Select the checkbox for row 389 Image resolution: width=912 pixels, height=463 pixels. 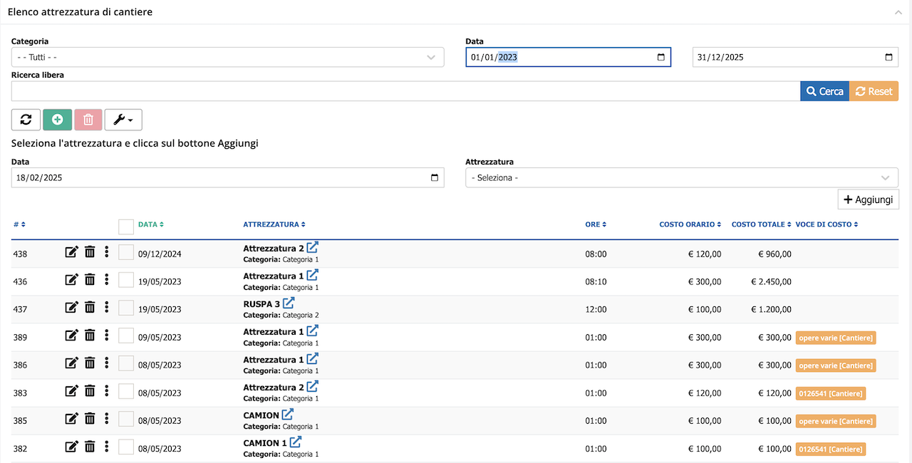[x=126, y=335]
